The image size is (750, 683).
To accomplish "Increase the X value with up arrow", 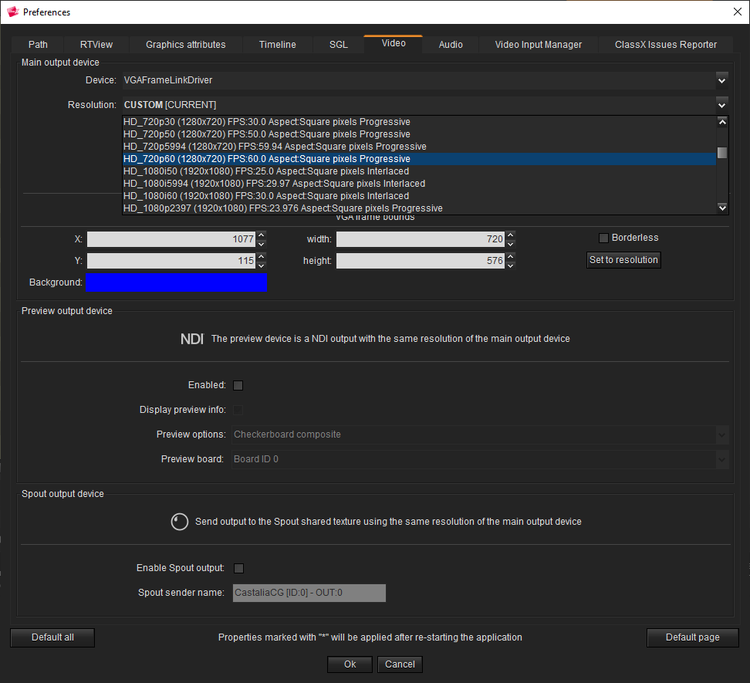I will pyautogui.click(x=262, y=235).
